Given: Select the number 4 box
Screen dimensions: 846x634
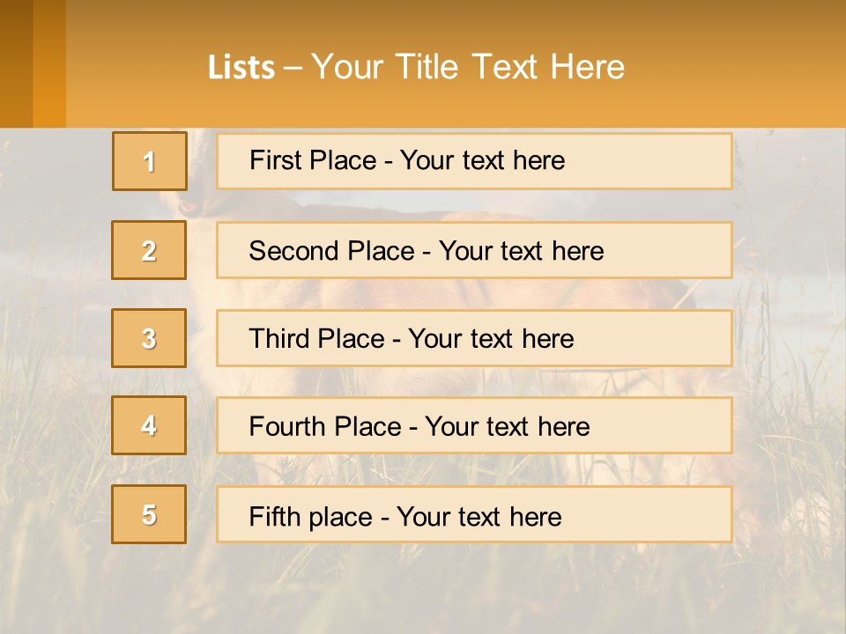Looking at the screenshot, I should pos(149,425).
